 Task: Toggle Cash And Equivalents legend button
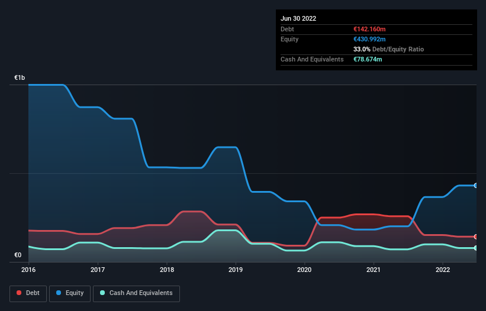(136, 293)
